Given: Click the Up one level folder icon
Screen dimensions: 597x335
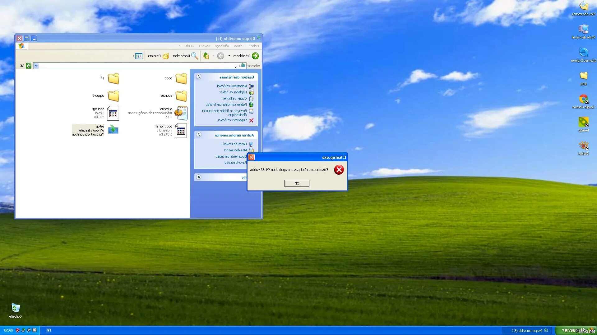Looking at the screenshot, I should (206, 56).
